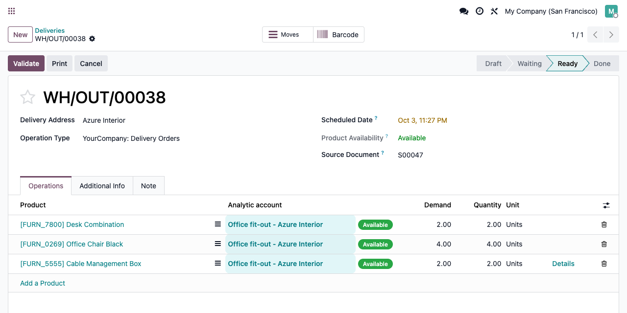Delete the Office Chair Black line
627x313 pixels.
click(x=604, y=244)
